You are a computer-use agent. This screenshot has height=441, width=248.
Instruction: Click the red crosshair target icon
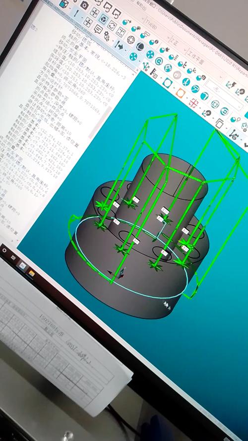[193, 103]
